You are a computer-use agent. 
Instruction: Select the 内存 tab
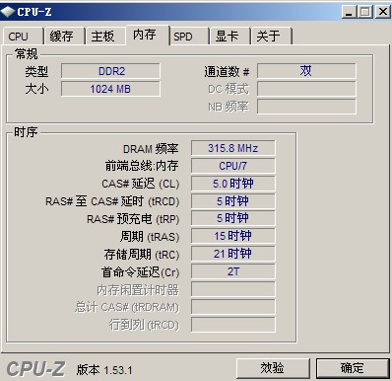click(147, 35)
